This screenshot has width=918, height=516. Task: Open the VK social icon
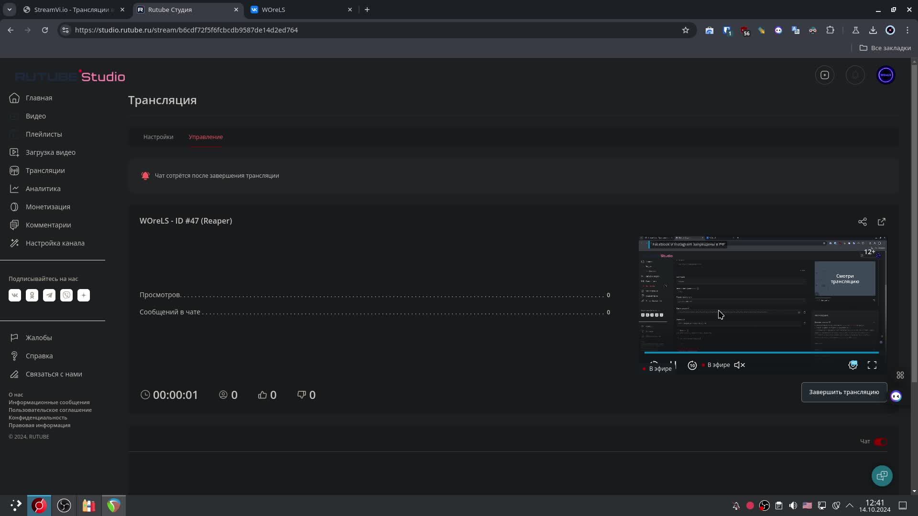point(15,295)
